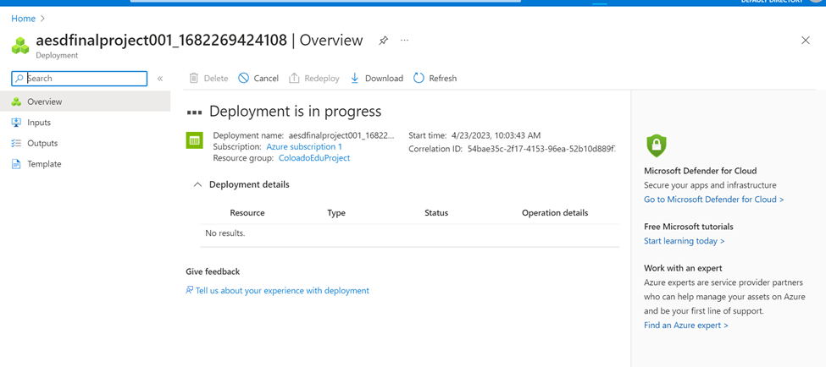Collapse the Deployment details section
The image size is (826, 367).
[x=198, y=184]
